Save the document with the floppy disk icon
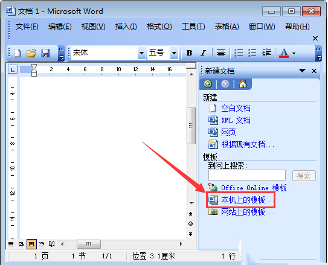Image resolution: width=328 pixels, height=265 pixels. point(45,53)
